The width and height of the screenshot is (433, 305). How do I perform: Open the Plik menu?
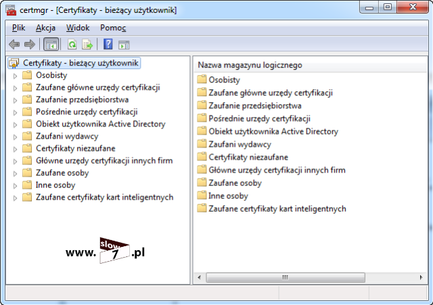pos(18,28)
